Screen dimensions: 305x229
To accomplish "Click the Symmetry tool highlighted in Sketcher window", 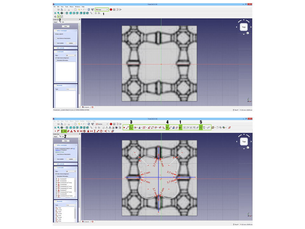I will click(201, 128).
